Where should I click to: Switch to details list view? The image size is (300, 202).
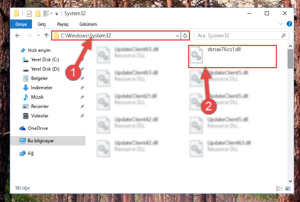(279, 188)
